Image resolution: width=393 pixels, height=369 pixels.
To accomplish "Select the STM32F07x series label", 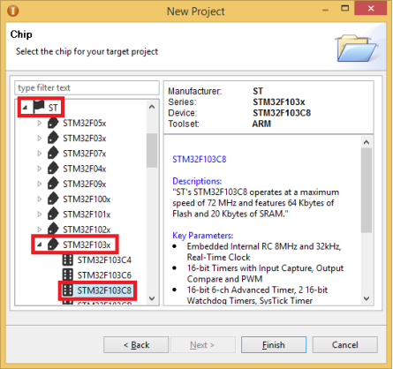I will tap(85, 154).
